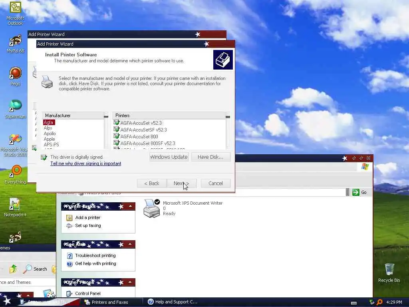Image resolution: width=409 pixels, height=307 pixels.
Task: Open the Notepad++ desktop shortcut
Action: (x=15, y=207)
